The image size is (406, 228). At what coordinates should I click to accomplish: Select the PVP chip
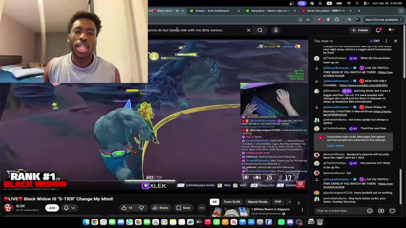[278, 202]
